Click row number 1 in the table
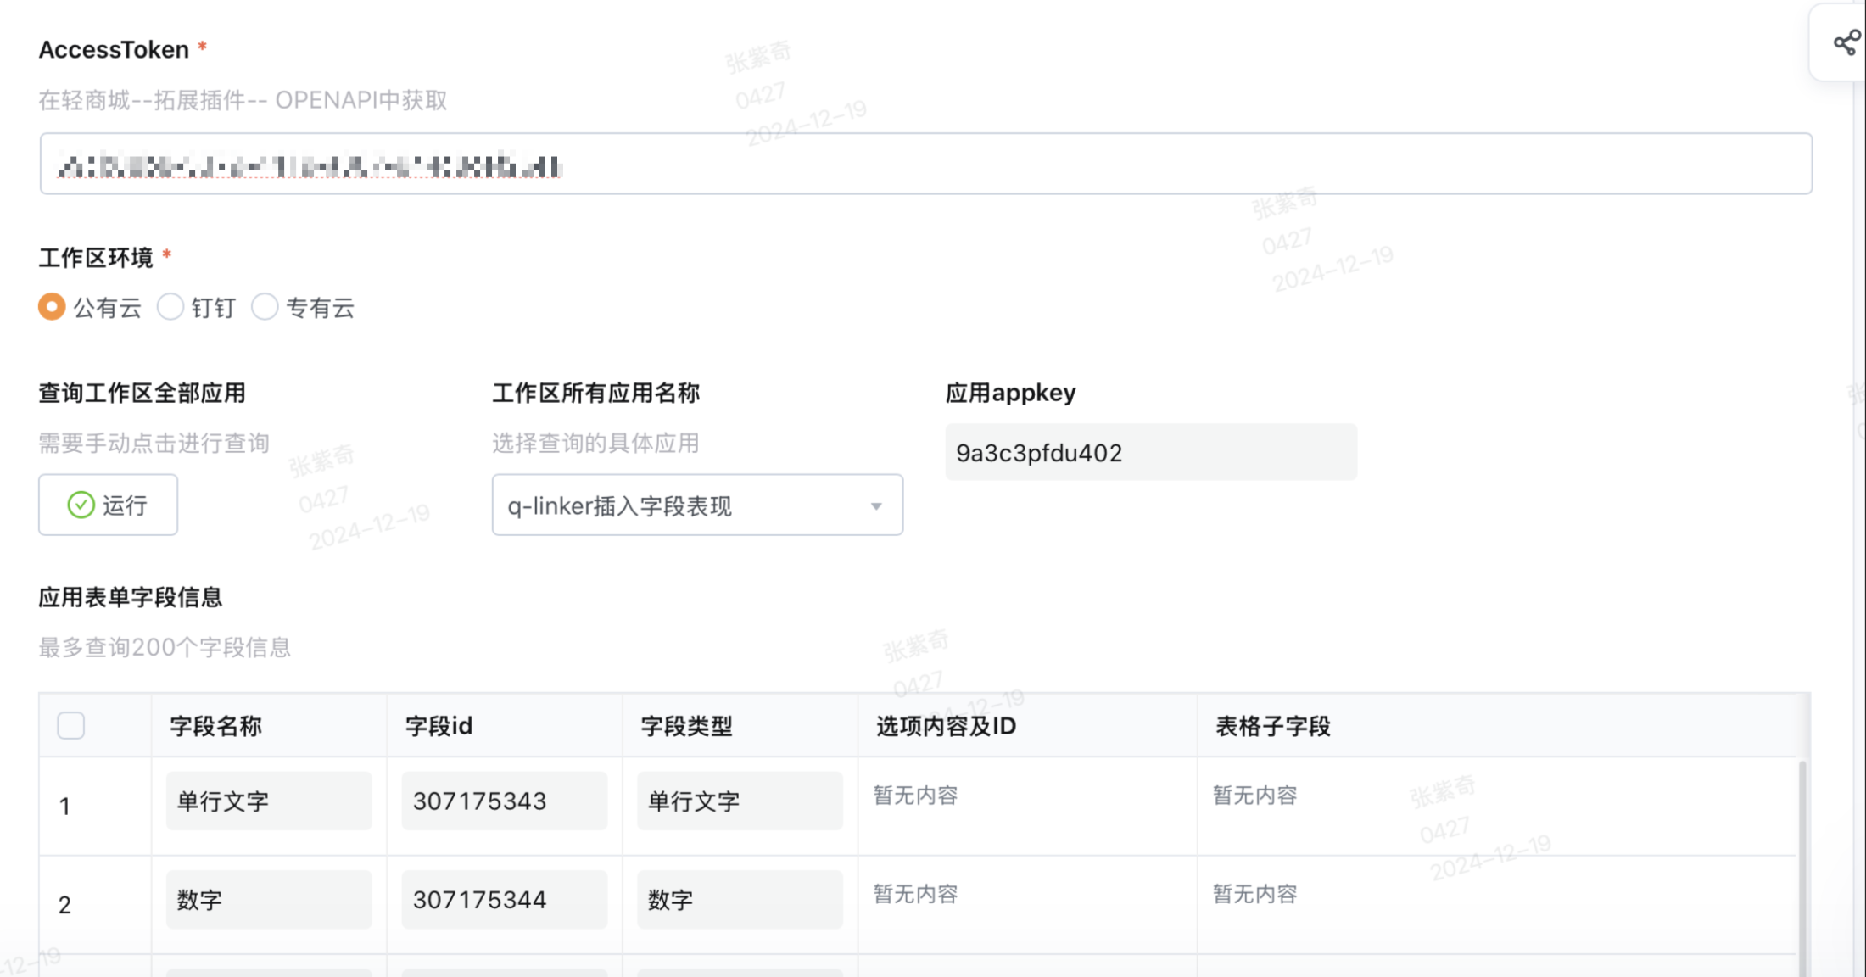Image resolution: width=1866 pixels, height=977 pixels. point(64,806)
